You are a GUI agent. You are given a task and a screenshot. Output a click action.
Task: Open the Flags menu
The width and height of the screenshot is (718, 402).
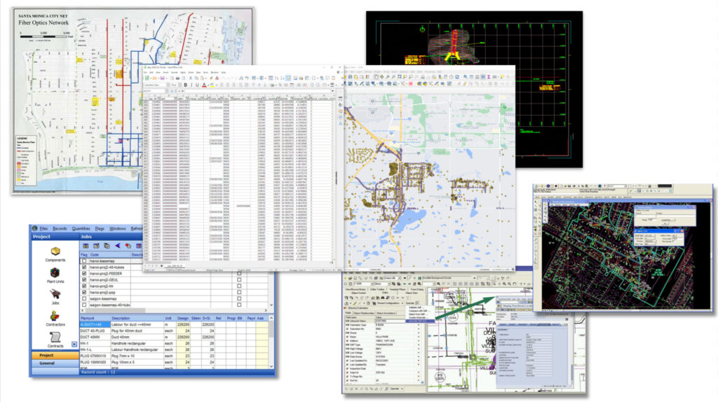[100, 228]
